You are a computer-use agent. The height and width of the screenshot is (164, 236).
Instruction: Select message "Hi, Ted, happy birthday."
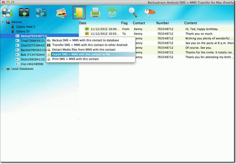(202, 29)
